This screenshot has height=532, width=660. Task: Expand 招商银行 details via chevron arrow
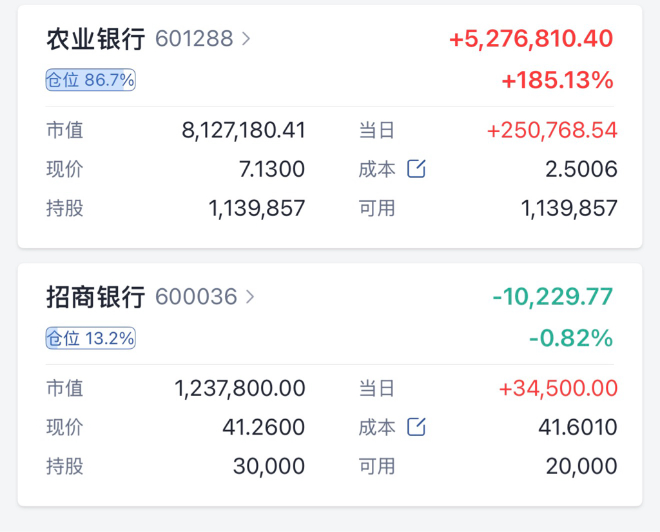coord(251,297)
